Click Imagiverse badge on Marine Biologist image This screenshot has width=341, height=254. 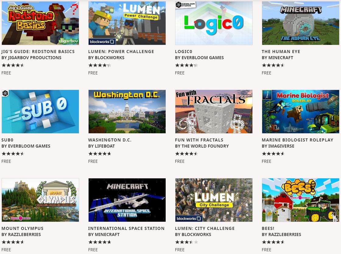point(267,95)
